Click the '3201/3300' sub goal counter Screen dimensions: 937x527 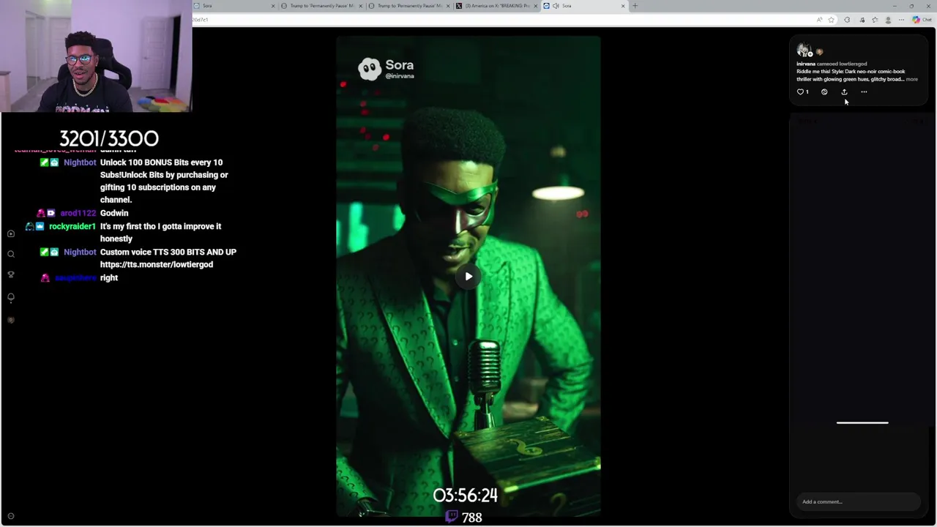click(108, 138)
